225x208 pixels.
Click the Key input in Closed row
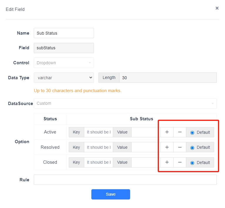pos(99,162)
